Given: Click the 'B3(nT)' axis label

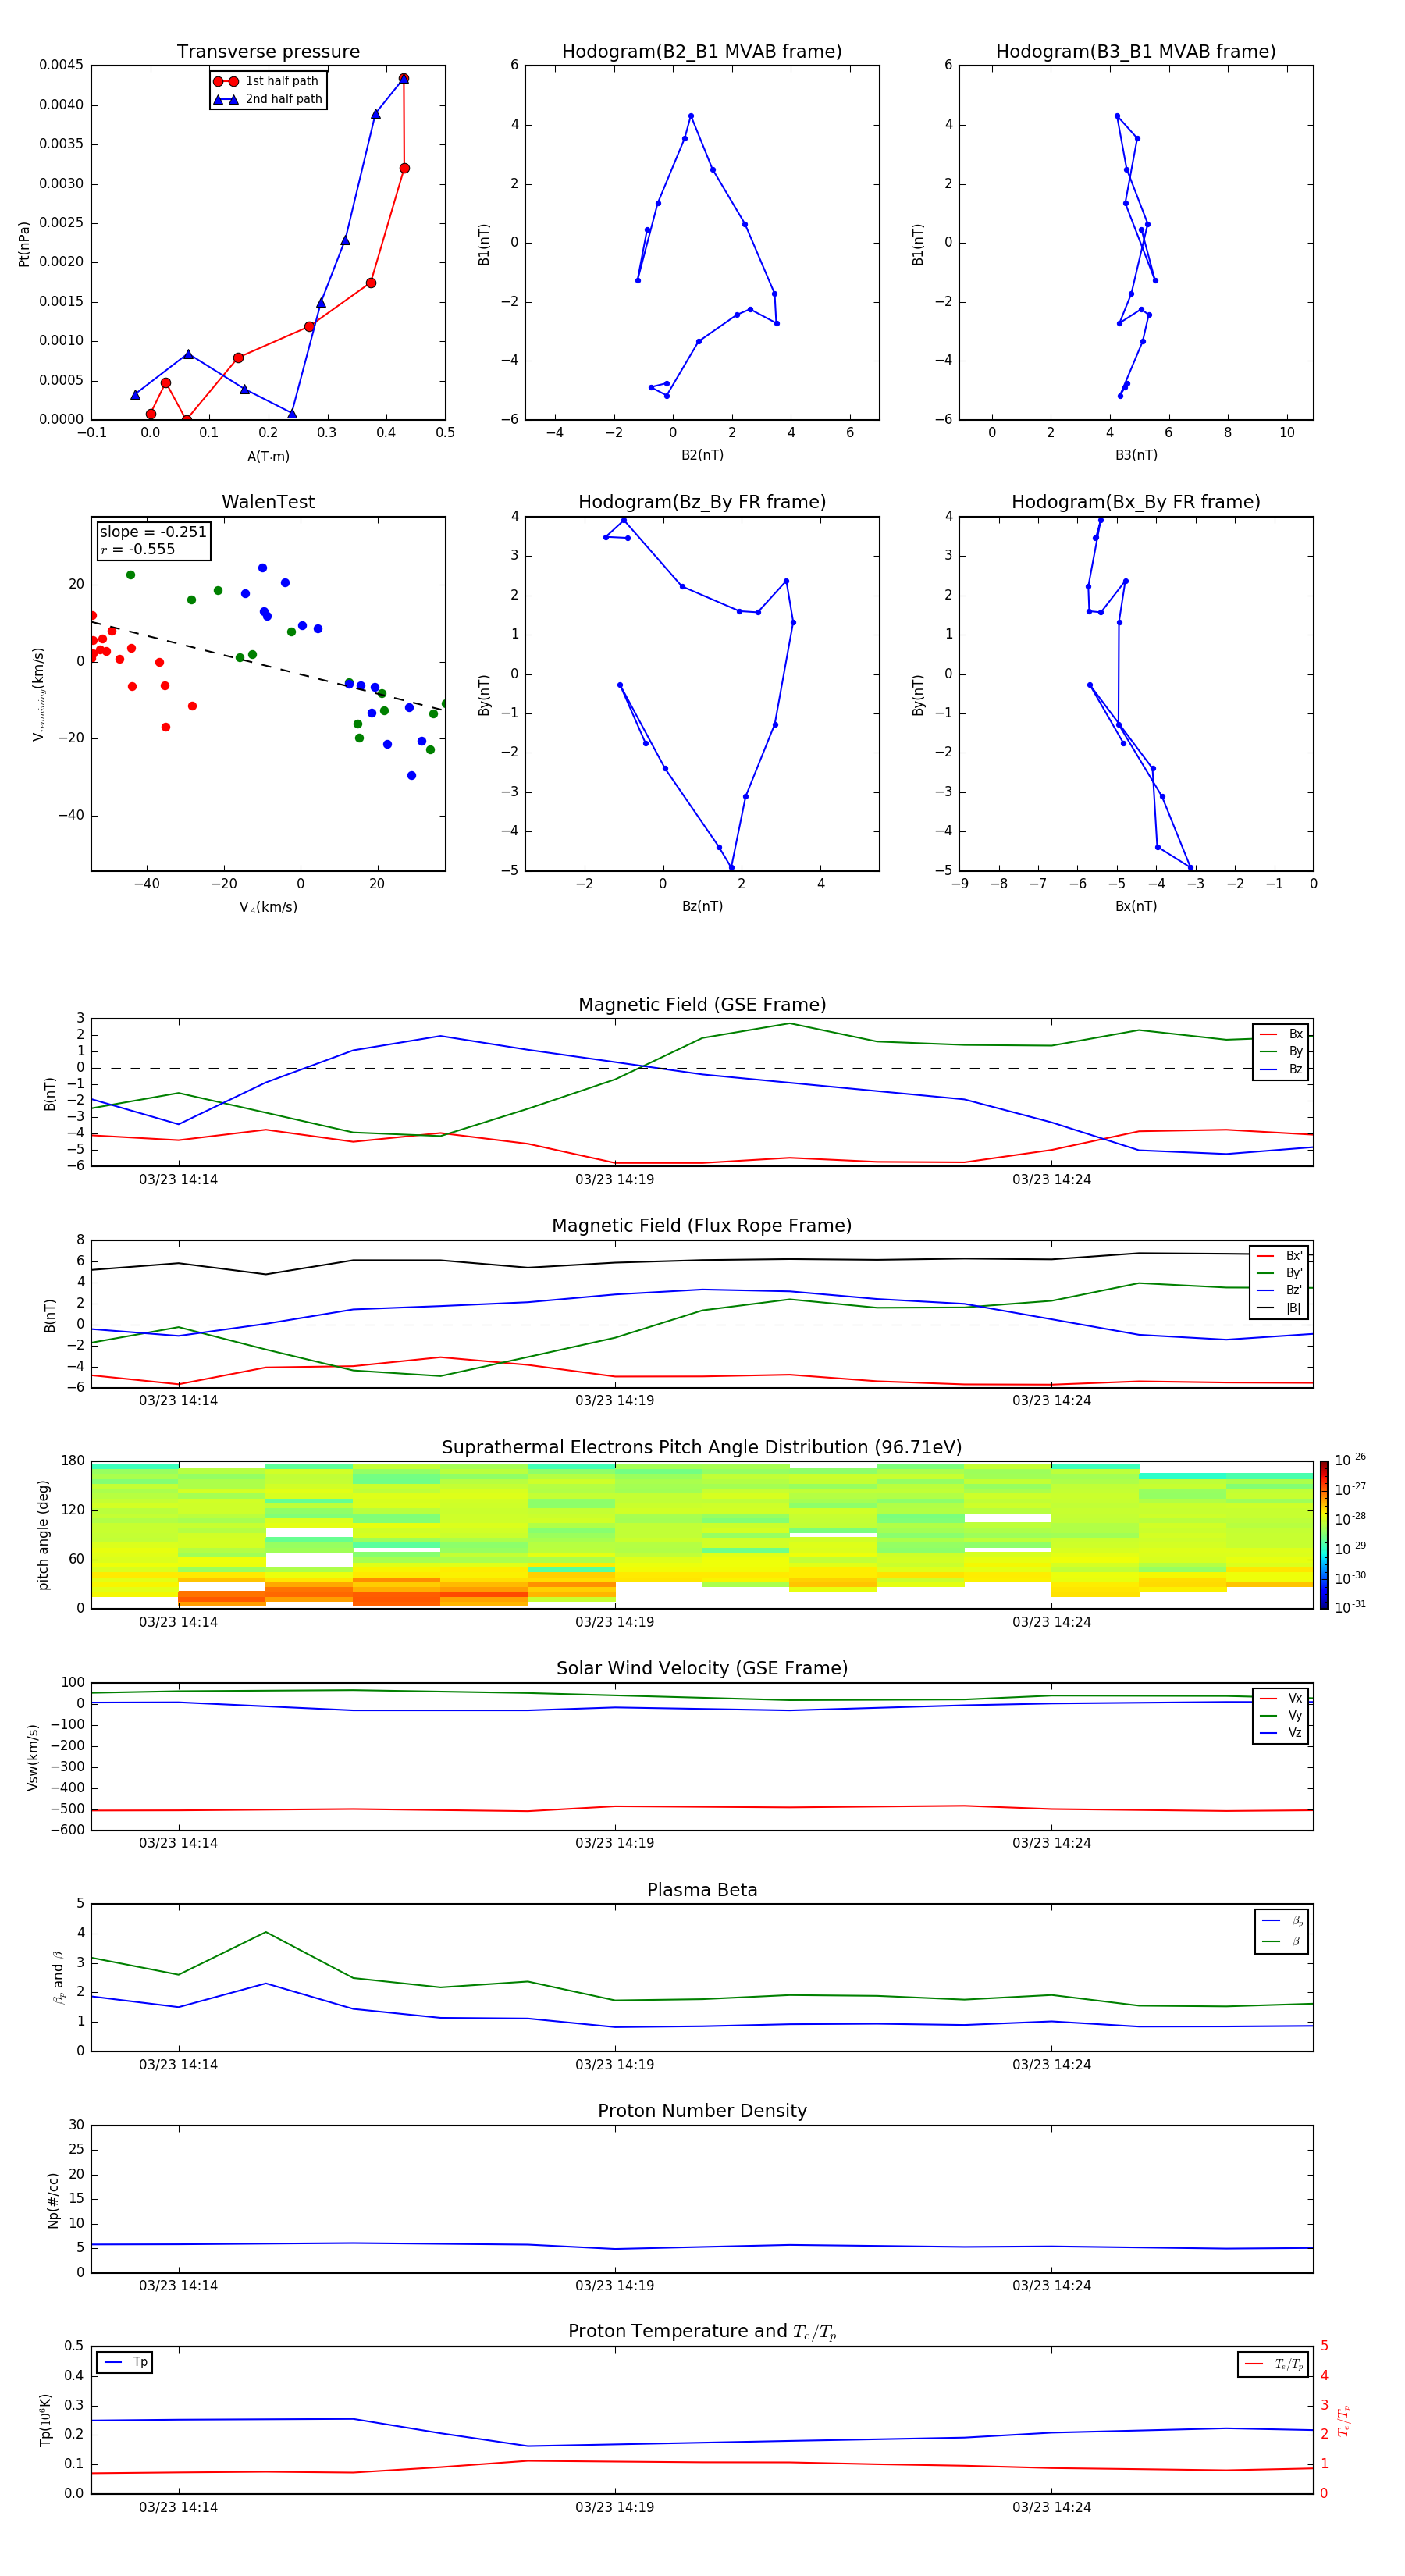Looking at the screenshot, I should coord(1136,456).
